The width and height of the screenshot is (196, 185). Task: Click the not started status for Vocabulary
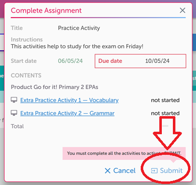(x=165, y=100)
